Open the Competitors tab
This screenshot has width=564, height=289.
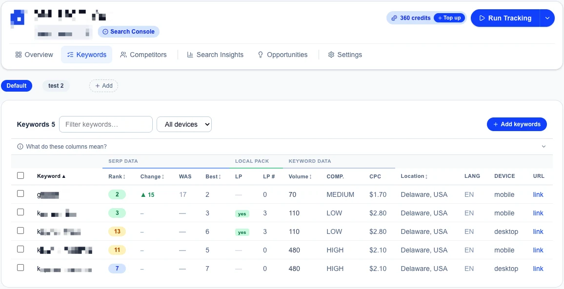[x=143, y=55]
